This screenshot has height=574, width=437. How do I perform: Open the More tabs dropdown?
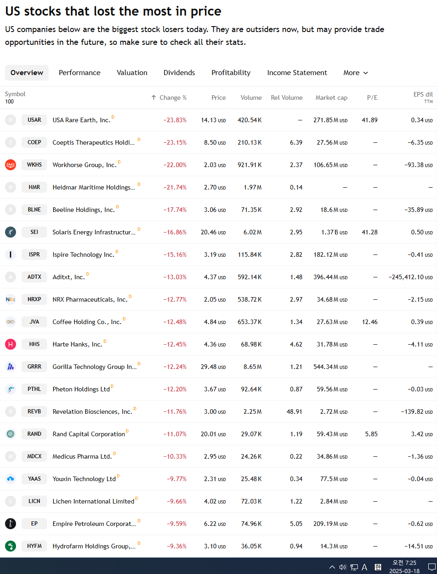356,73
